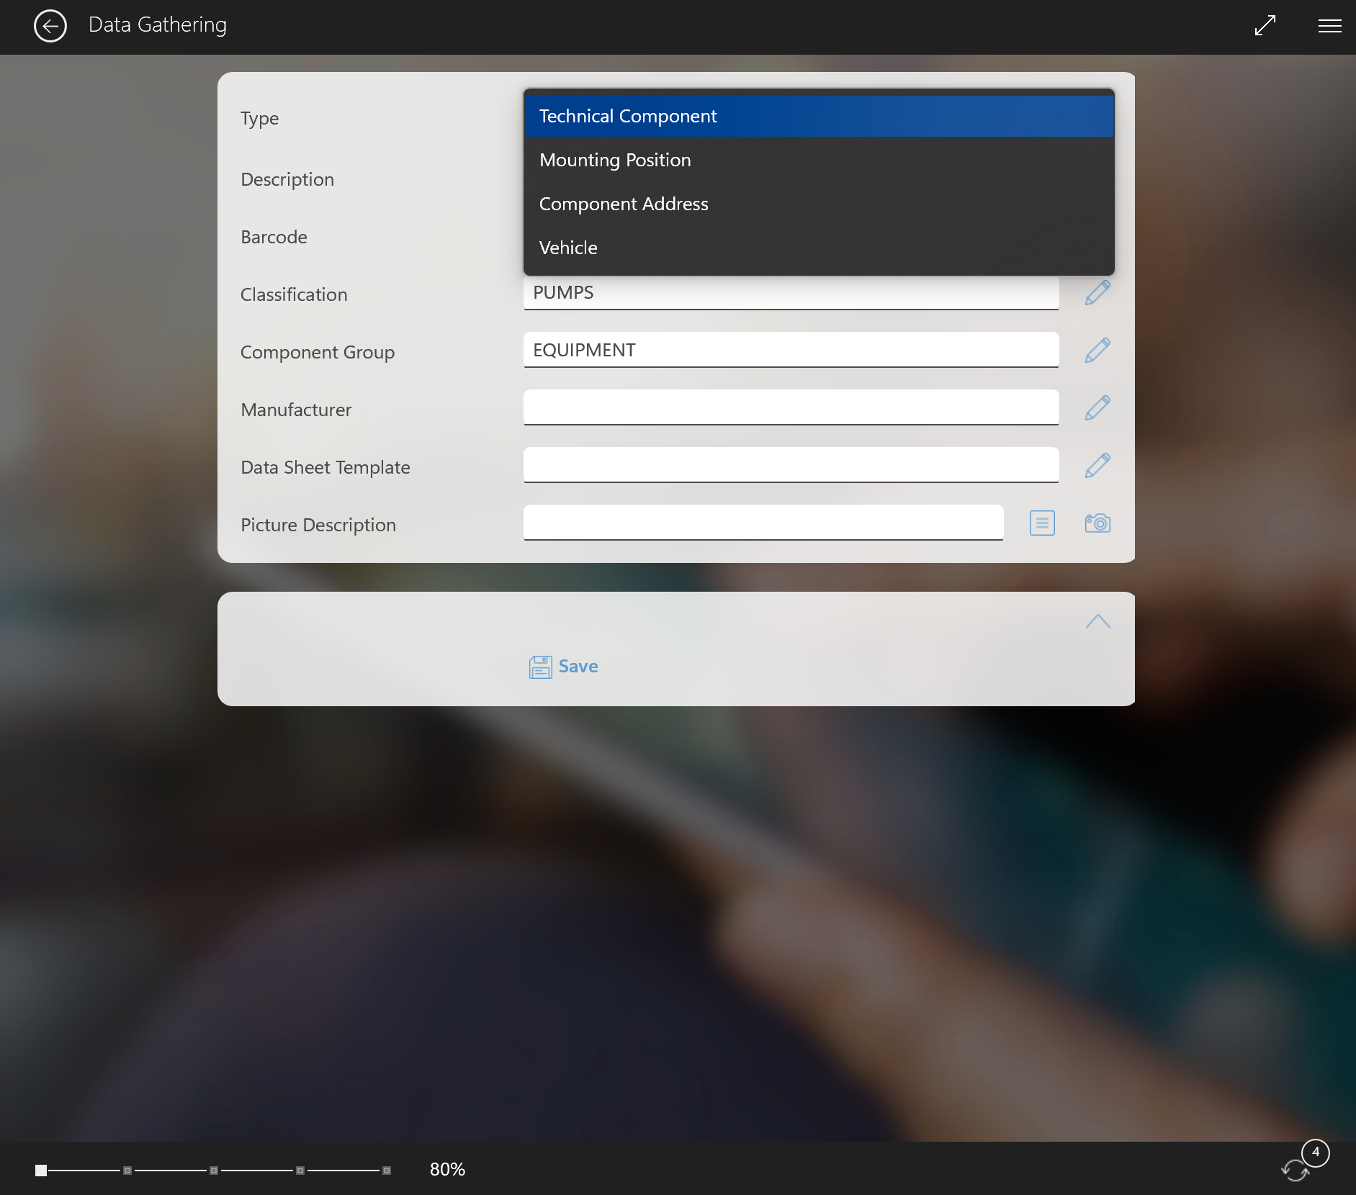The width and height of the screenshot is (1356, 1195).
Task: Focus the Data Sheet Template field
Action: pyautogui.click(x=791, y=465)
